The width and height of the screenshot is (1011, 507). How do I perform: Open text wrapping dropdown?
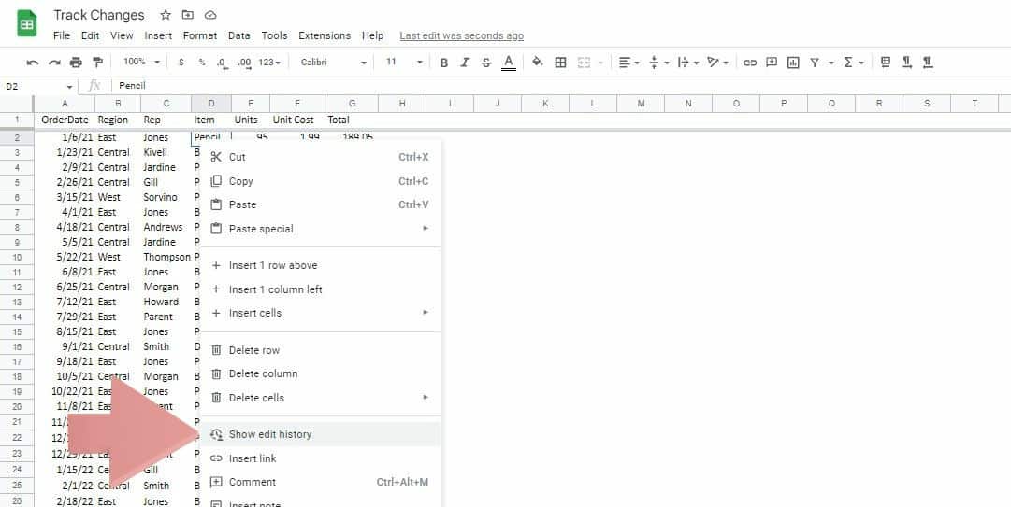click(x=688, y=63)
